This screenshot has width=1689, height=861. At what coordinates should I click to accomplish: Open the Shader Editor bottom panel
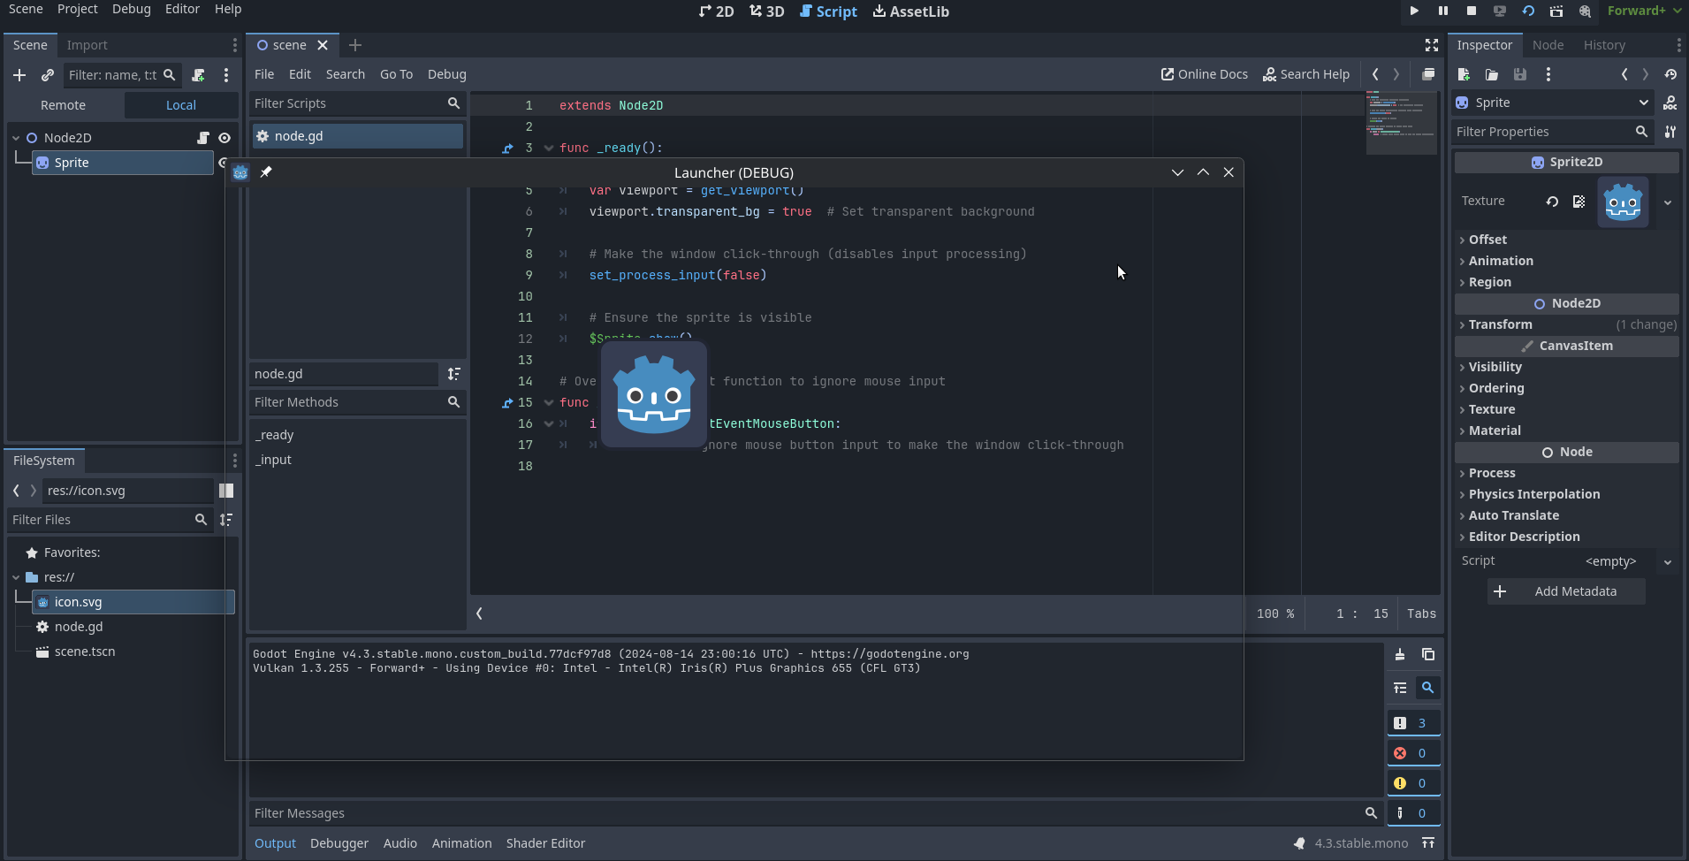pos(545,843)
